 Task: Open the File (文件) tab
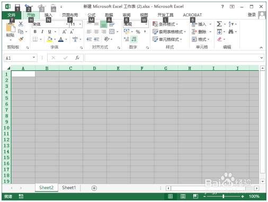[x=12, y=15]
